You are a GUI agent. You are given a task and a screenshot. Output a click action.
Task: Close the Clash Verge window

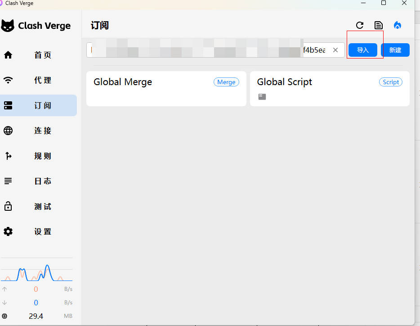tap(404, 3)
